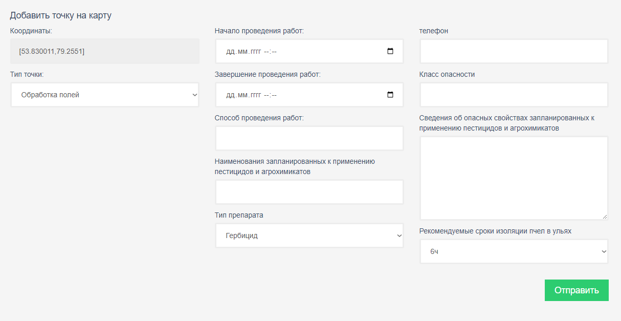Click time portion of work completion field
Image resolution: width=621 pixels, height=321 pixels.
(x=271, y=95)
